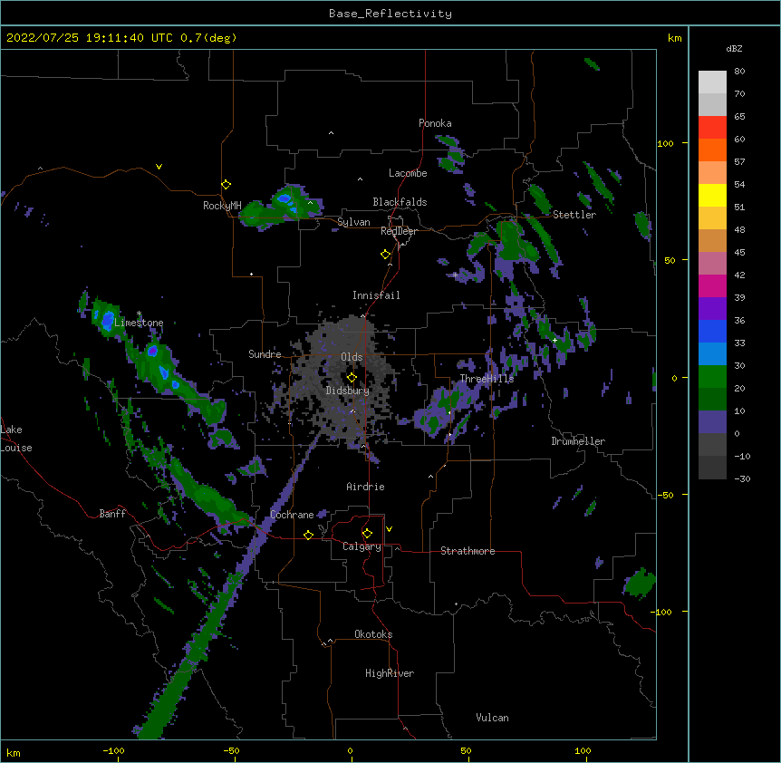This screenshot has width=781, height=763.
Task: Click the Banff label
Action: [112, 514]
